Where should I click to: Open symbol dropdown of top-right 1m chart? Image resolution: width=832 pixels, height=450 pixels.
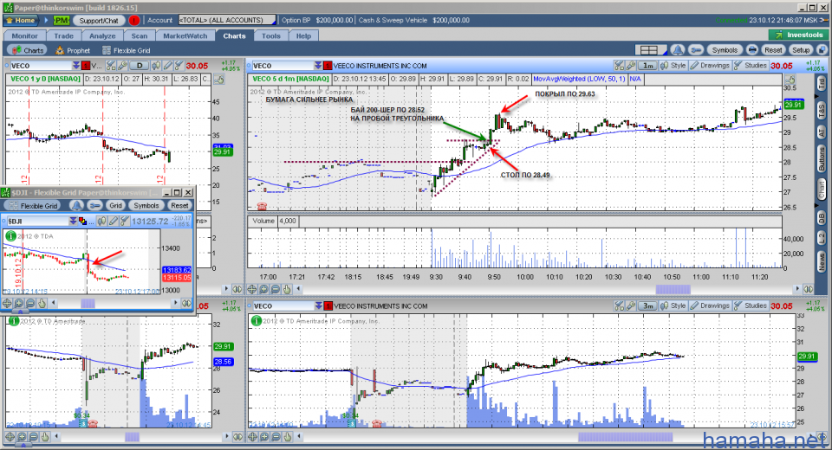(x=318, y=66)
